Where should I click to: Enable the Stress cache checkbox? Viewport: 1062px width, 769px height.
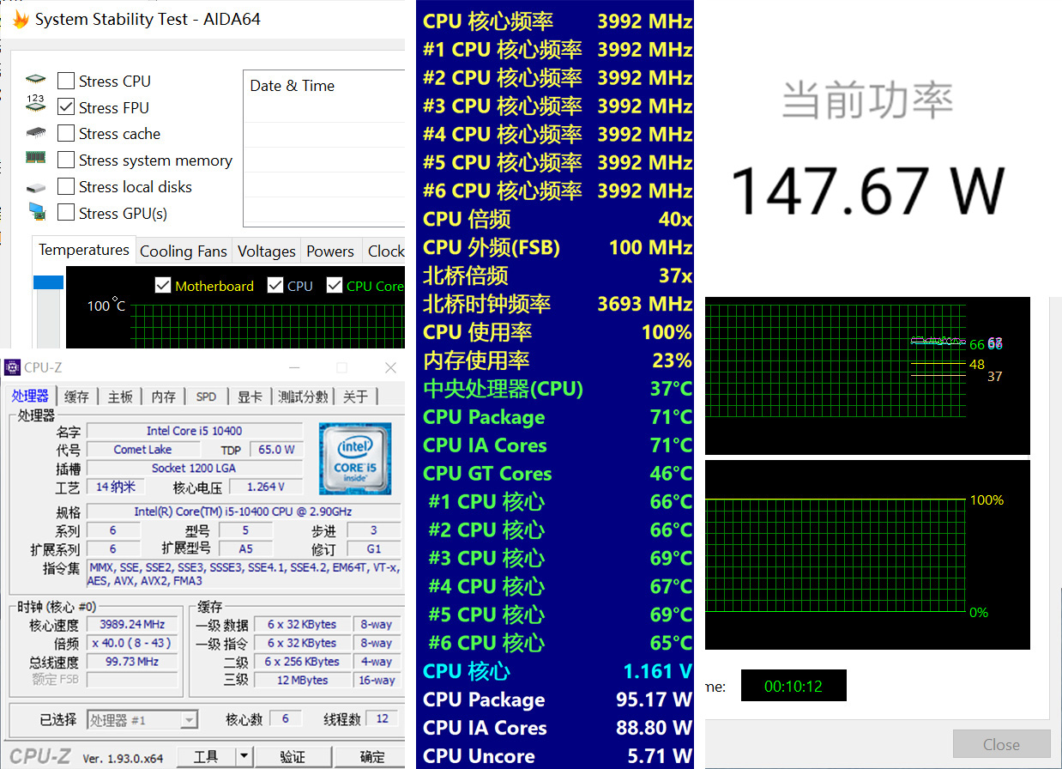65,133
